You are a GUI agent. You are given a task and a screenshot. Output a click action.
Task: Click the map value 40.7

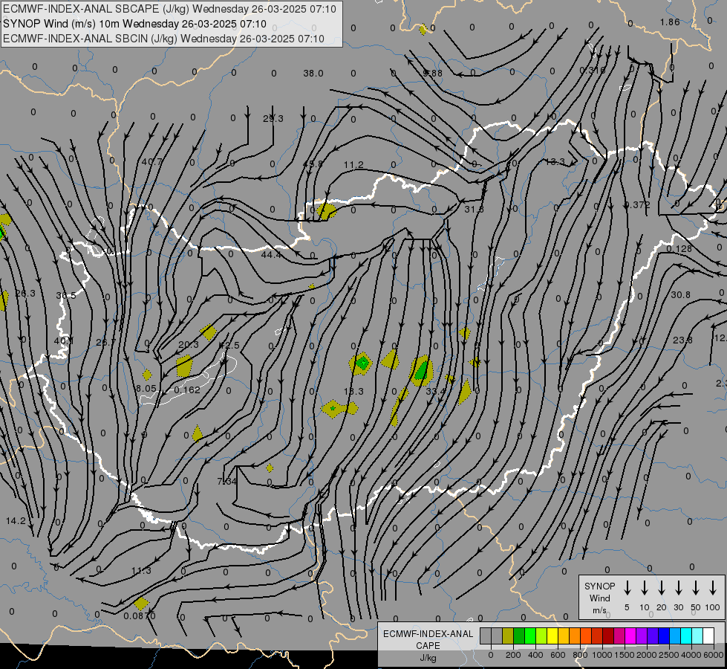(x=152, y=161)
